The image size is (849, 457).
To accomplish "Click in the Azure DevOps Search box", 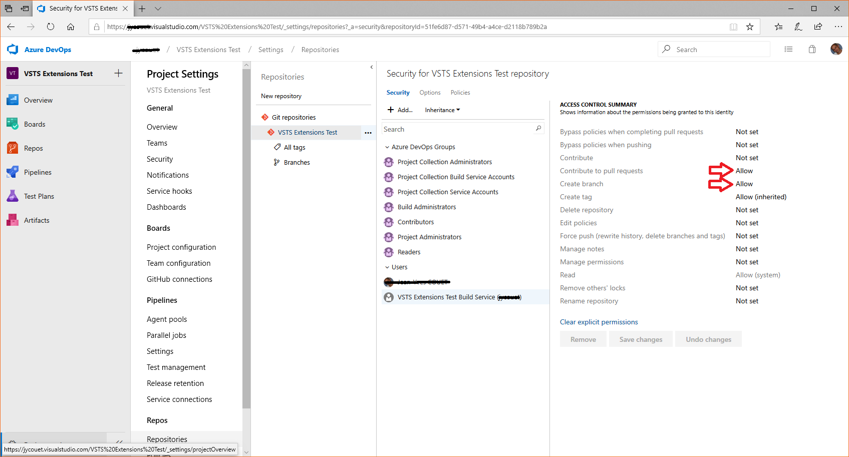I will [713, 49].
